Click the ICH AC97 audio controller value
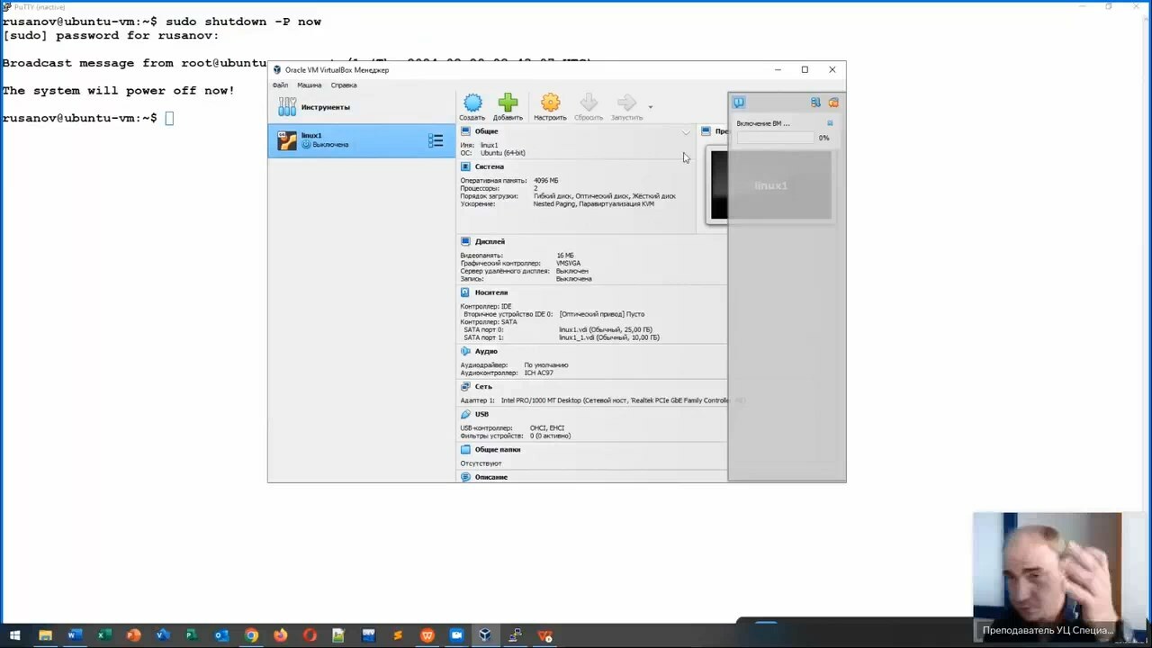Image resolution: width=1152 pixels, height=648 pixels. pos(539,373)
